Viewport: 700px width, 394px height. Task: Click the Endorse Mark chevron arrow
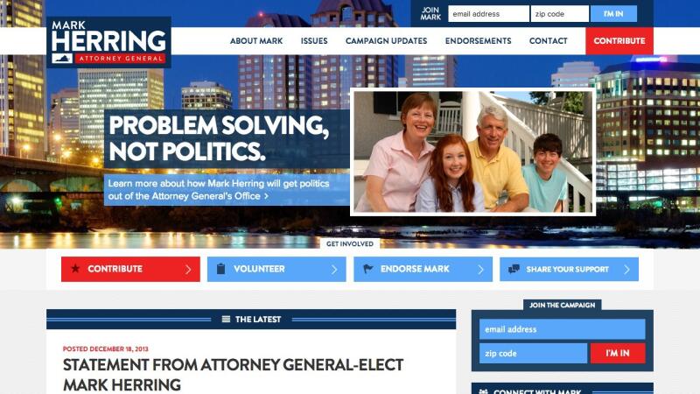480,270
